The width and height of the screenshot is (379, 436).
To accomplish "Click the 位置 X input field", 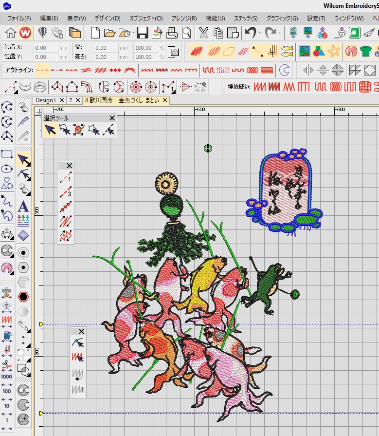I will (x=46, y=48).
